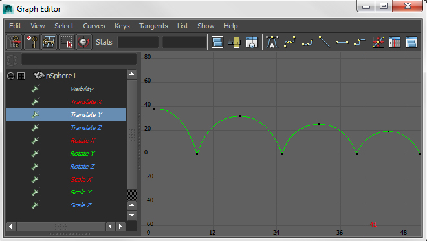
Task: Open the Dope Sheet icon
Action: coord(395,42)
